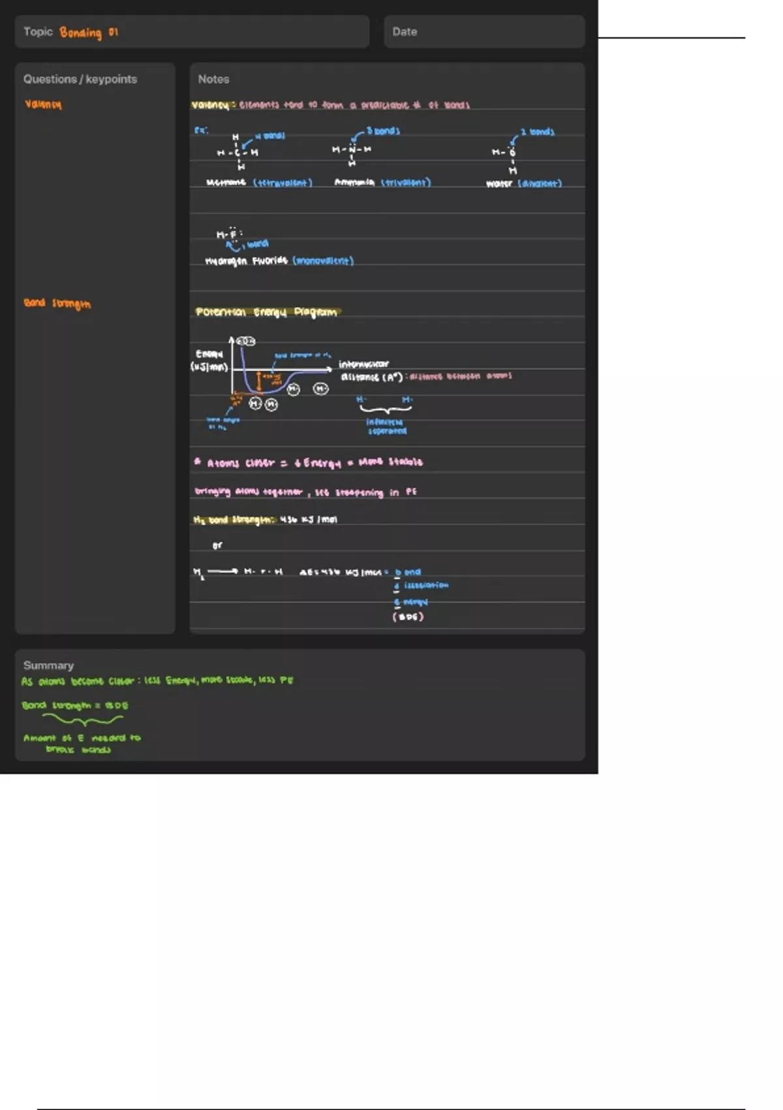Viewport: 783px width, 1110px height.
Task: Select the 'Questions / keypoints' panel heading
Action: click(80, 79)
